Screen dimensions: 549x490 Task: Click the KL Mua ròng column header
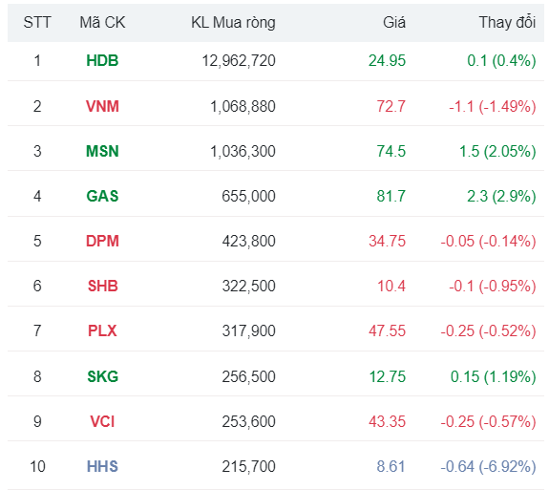coord(233,22)
